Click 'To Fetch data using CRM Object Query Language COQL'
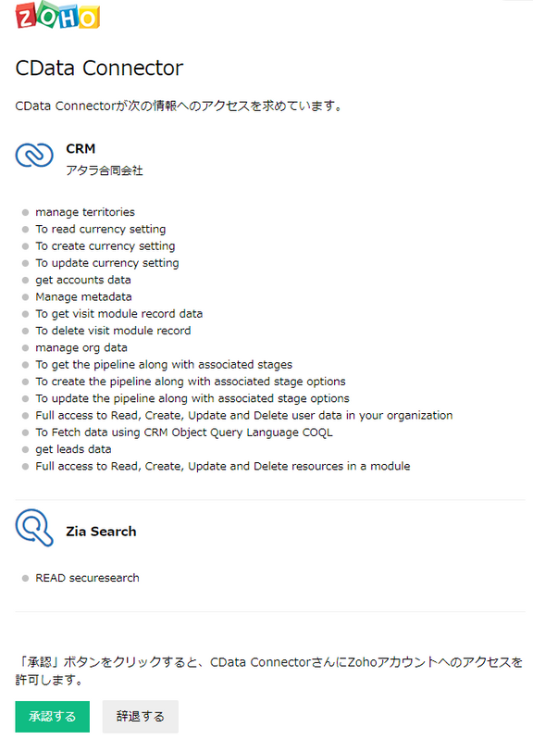 tap(184, 433)
